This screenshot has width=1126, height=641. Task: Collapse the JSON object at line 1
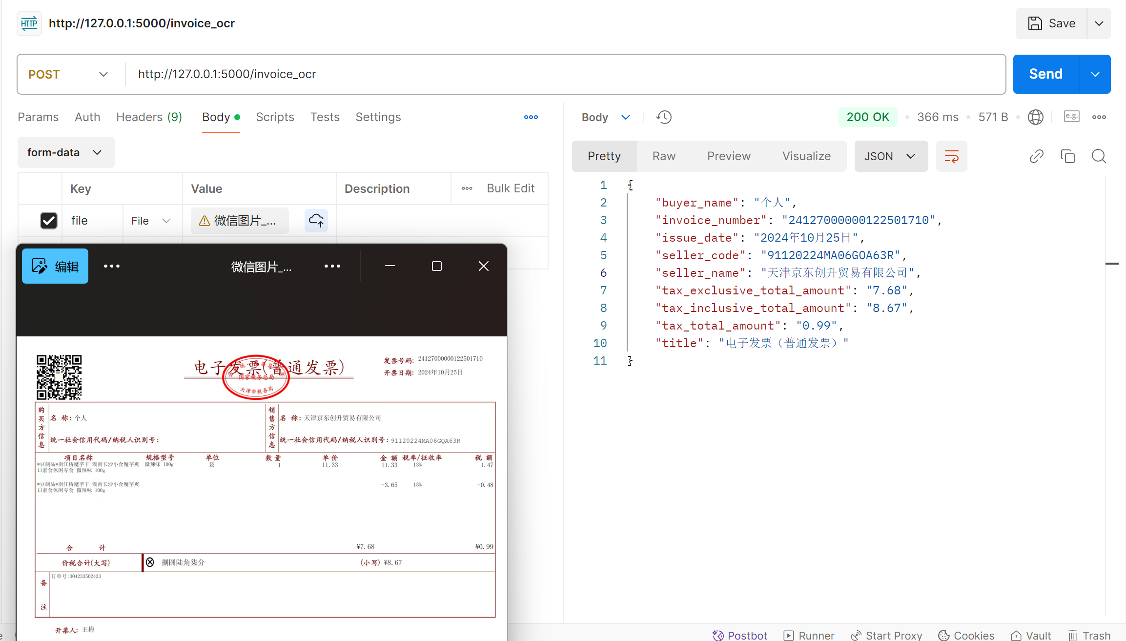(x=630, y=185)
